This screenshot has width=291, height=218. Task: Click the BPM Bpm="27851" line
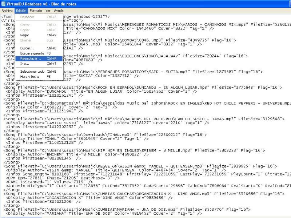(x=63, y=178)
